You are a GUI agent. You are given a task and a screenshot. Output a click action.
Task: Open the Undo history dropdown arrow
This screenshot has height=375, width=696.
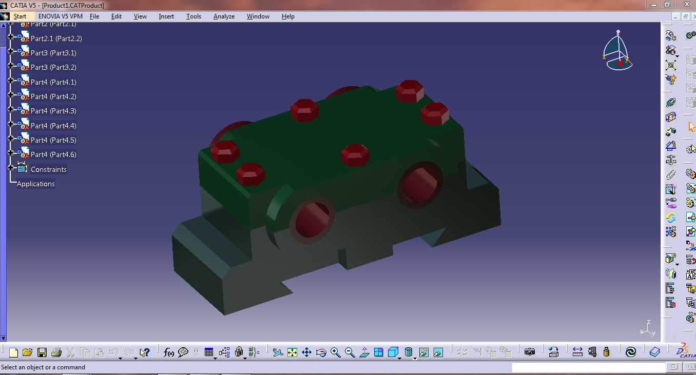click(x=120, y=358)
